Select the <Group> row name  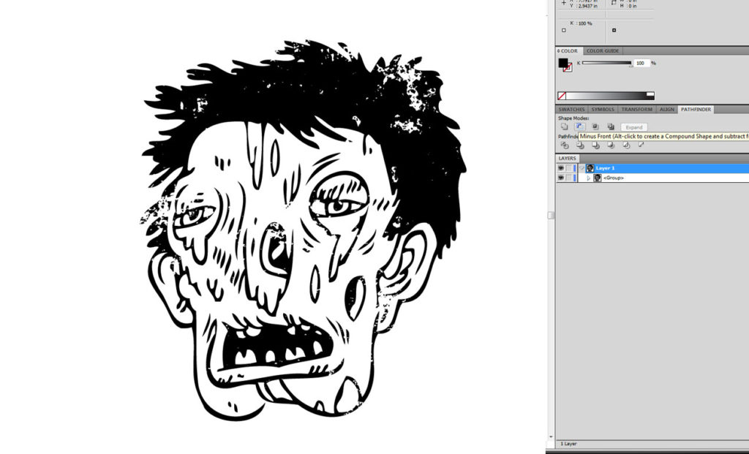614,178
